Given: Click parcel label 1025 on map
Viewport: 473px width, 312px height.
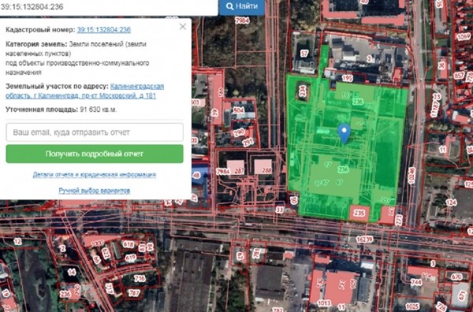Looking at the screenshot, I should [412, 307].
